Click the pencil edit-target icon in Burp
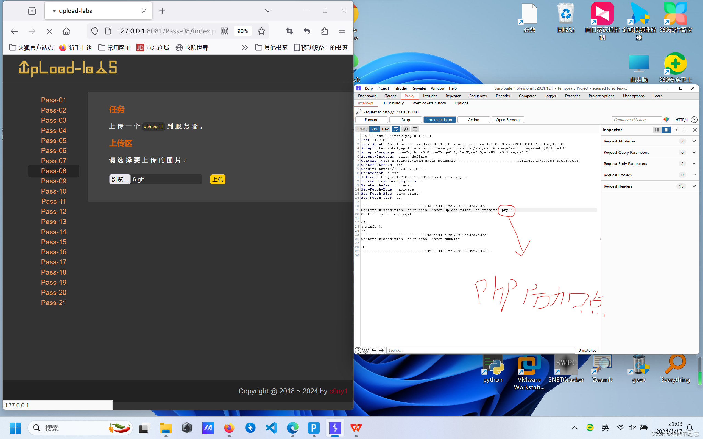Screen dimensions: 703x439 pos(359,112)
